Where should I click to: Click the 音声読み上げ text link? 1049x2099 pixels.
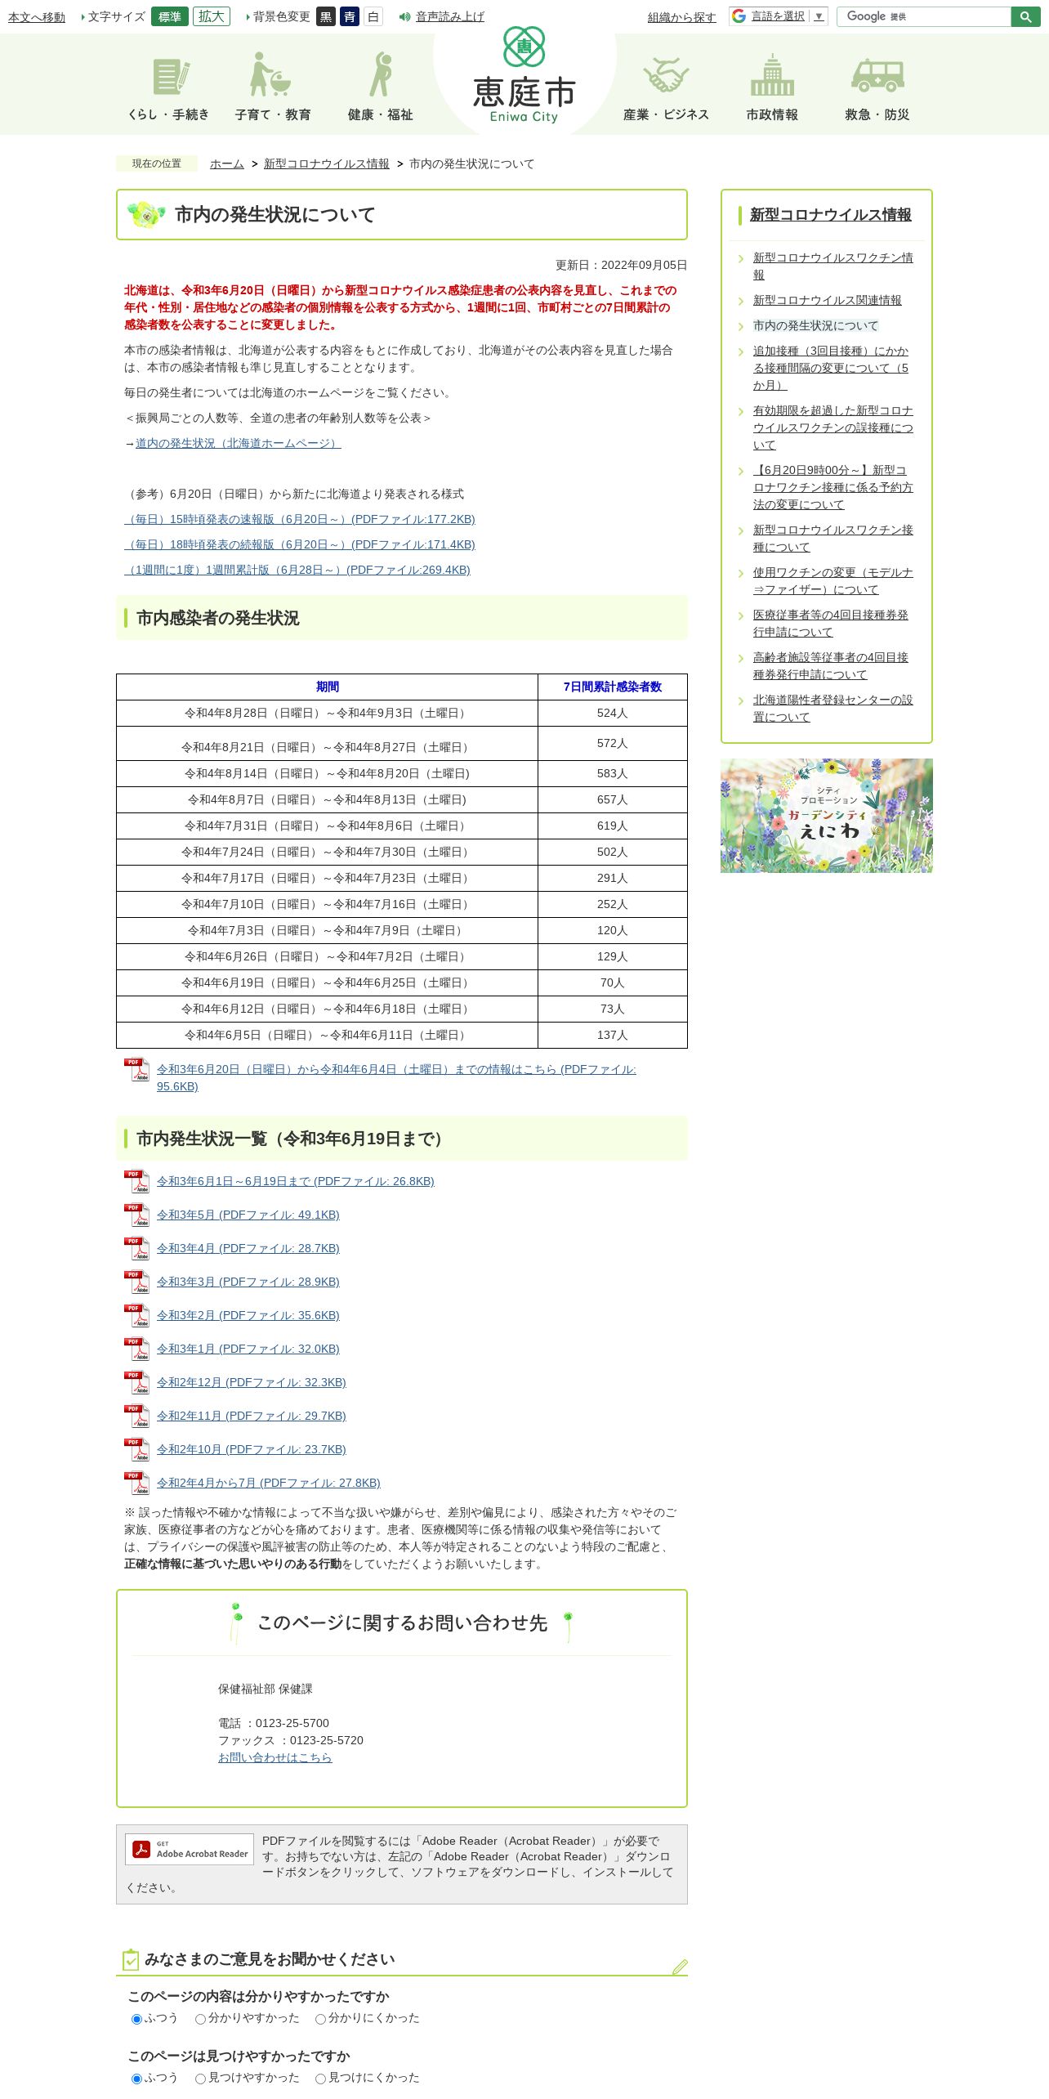(450, 17)
